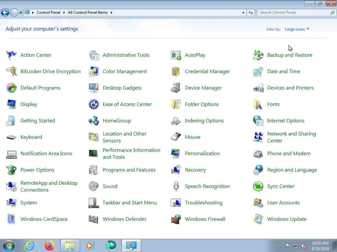The width and height of the screenshot is (337, 252).
Task: Click the Sync Center green icon
Action: tap(258, 186)
